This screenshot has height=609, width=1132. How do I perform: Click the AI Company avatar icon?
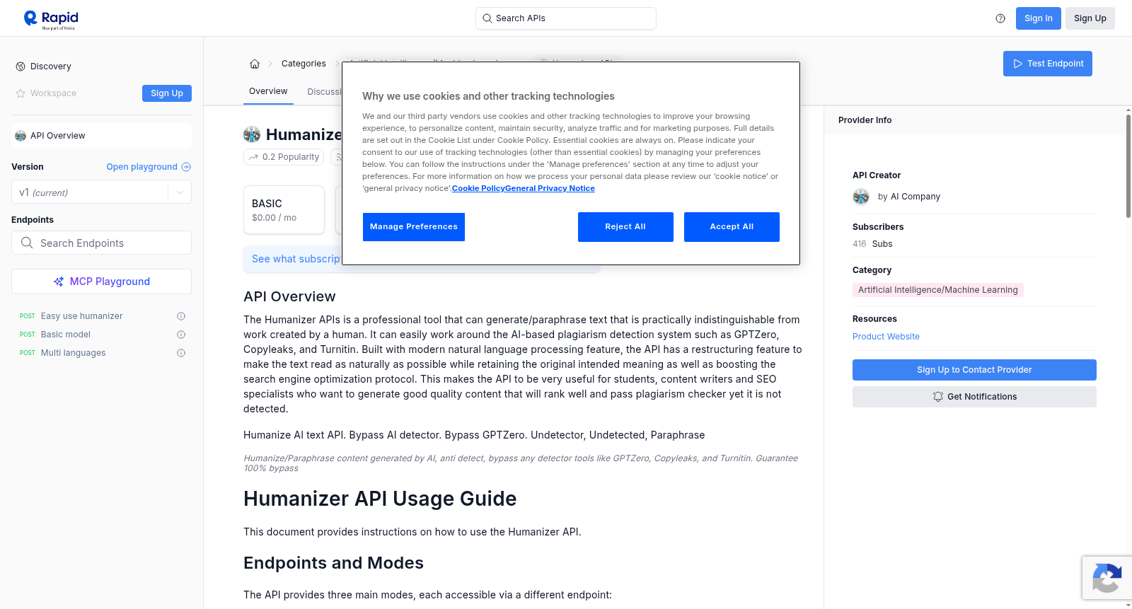[861, 197]
